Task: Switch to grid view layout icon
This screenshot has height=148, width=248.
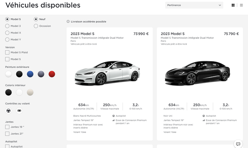Action: coord(233,5)
